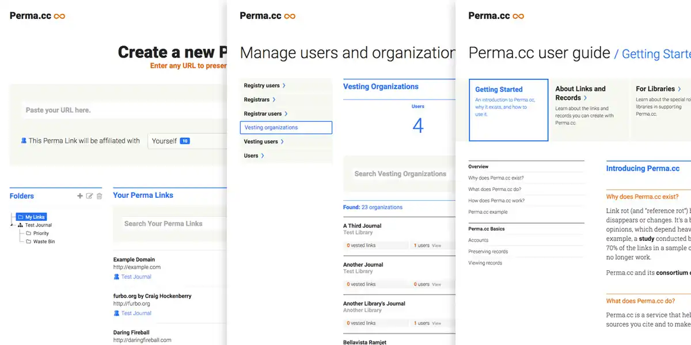Open 'Perma.cc example' guide link
This screenshot has height=345, width=691.
[x=488, y=212]
